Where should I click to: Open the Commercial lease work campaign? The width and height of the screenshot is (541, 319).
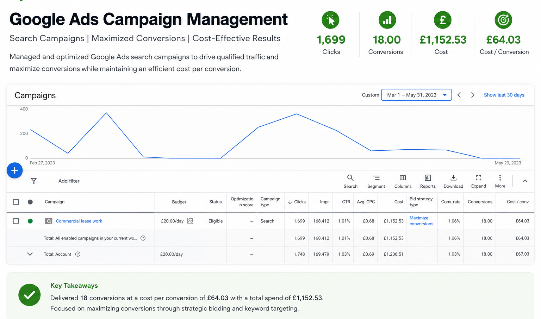79,221
